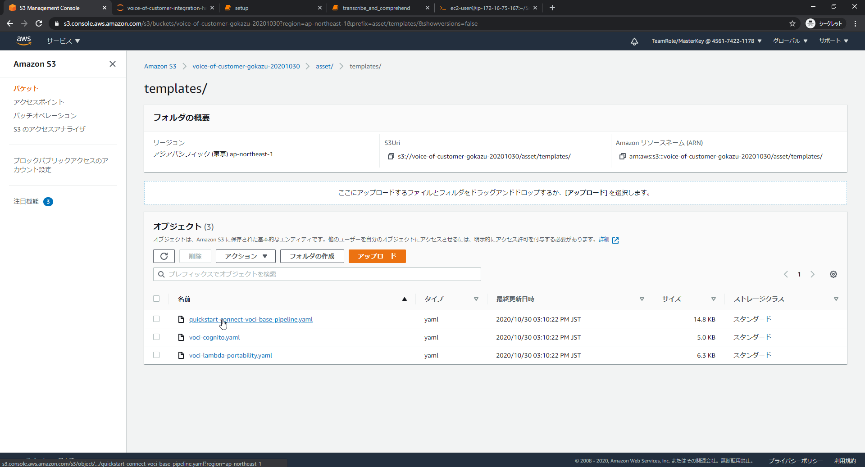
Task: Open バッチオペレーション in sidebar
Action: coord(45,116)
